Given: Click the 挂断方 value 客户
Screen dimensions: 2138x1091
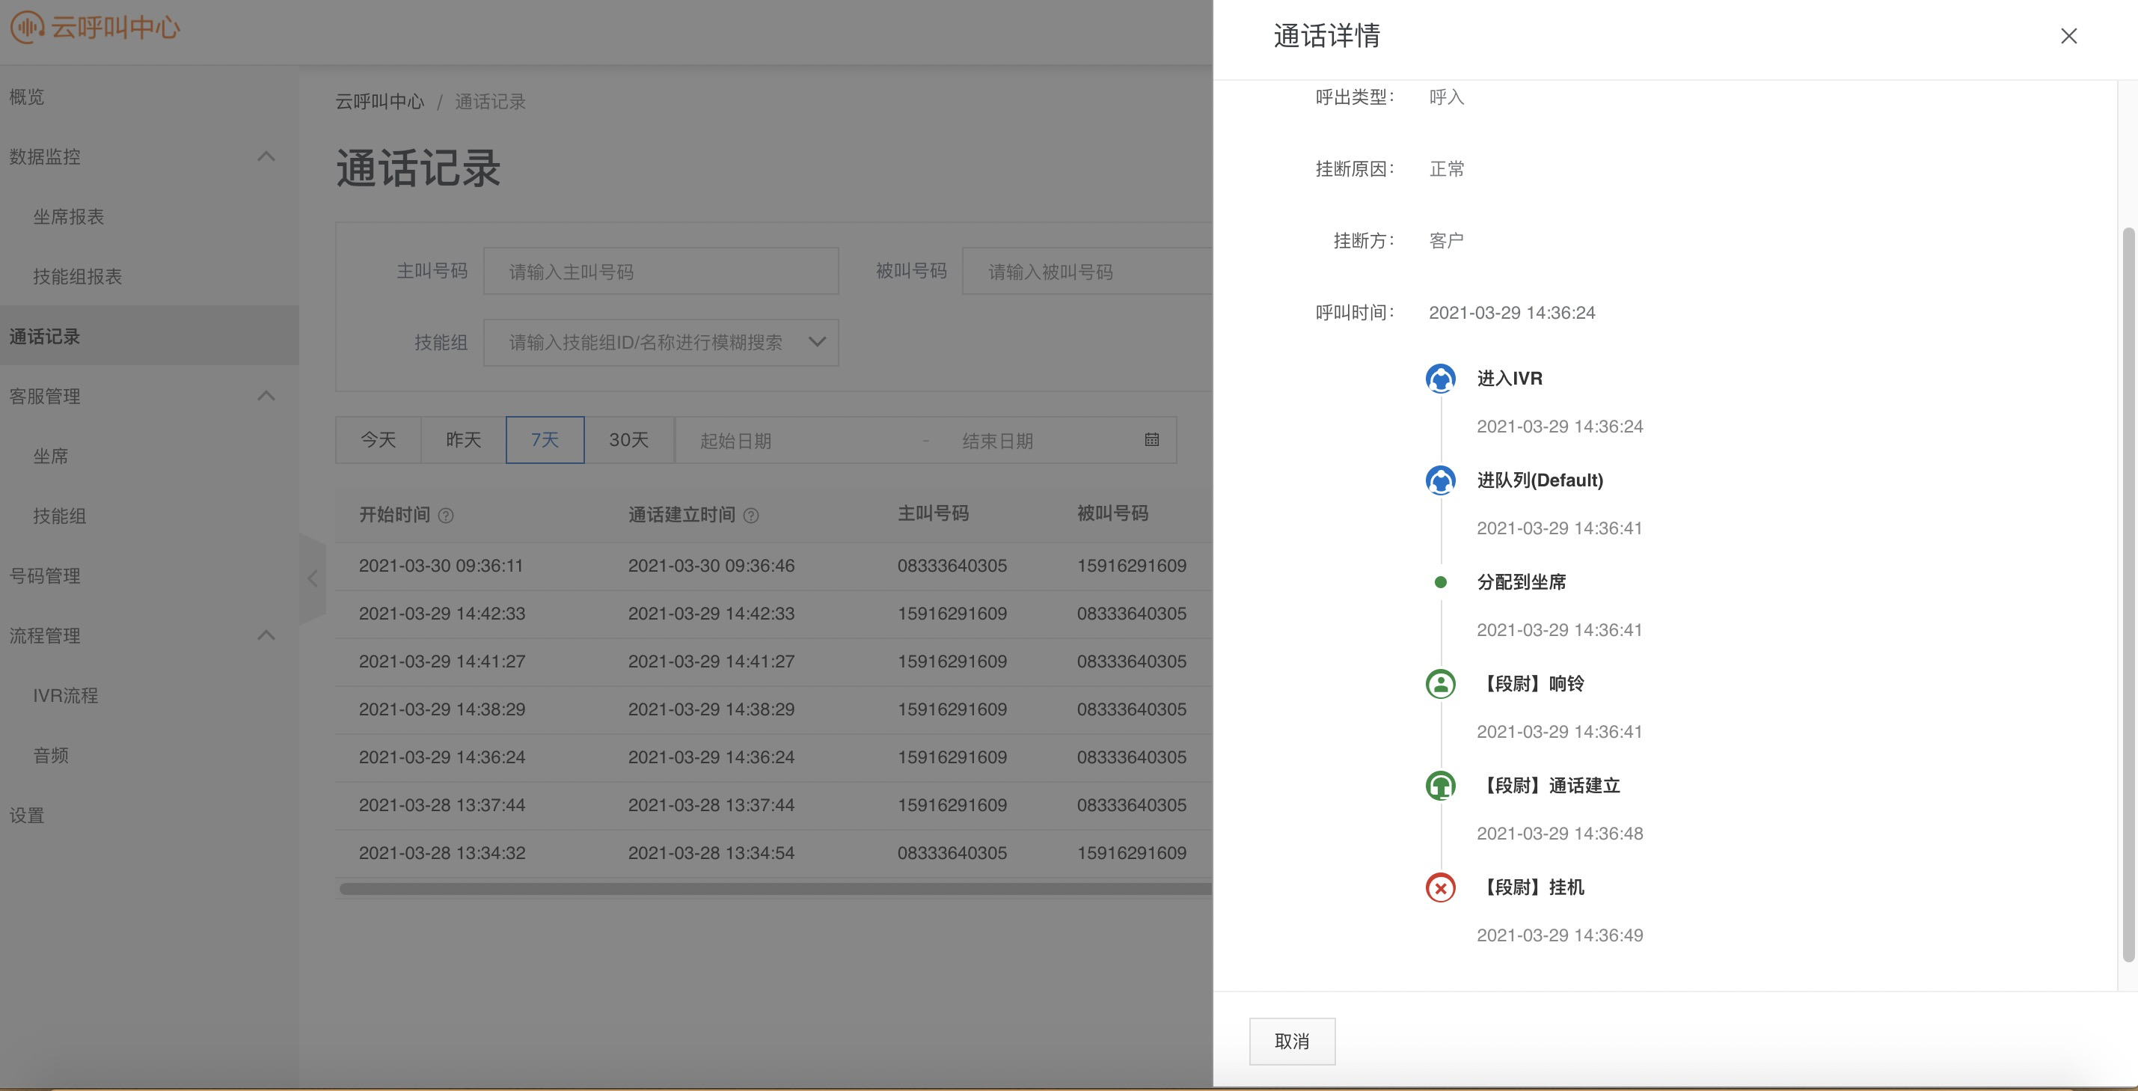Looking at the screenshot, I should (1447, 241).
